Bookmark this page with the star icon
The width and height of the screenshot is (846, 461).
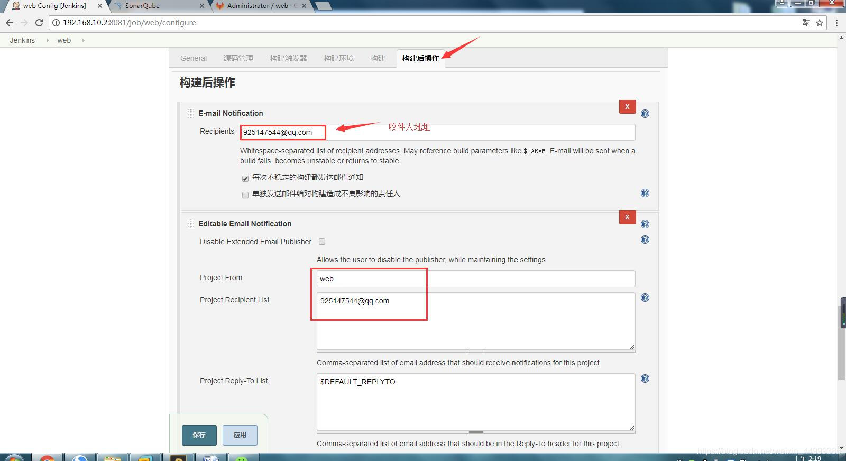tap(820, 23)
